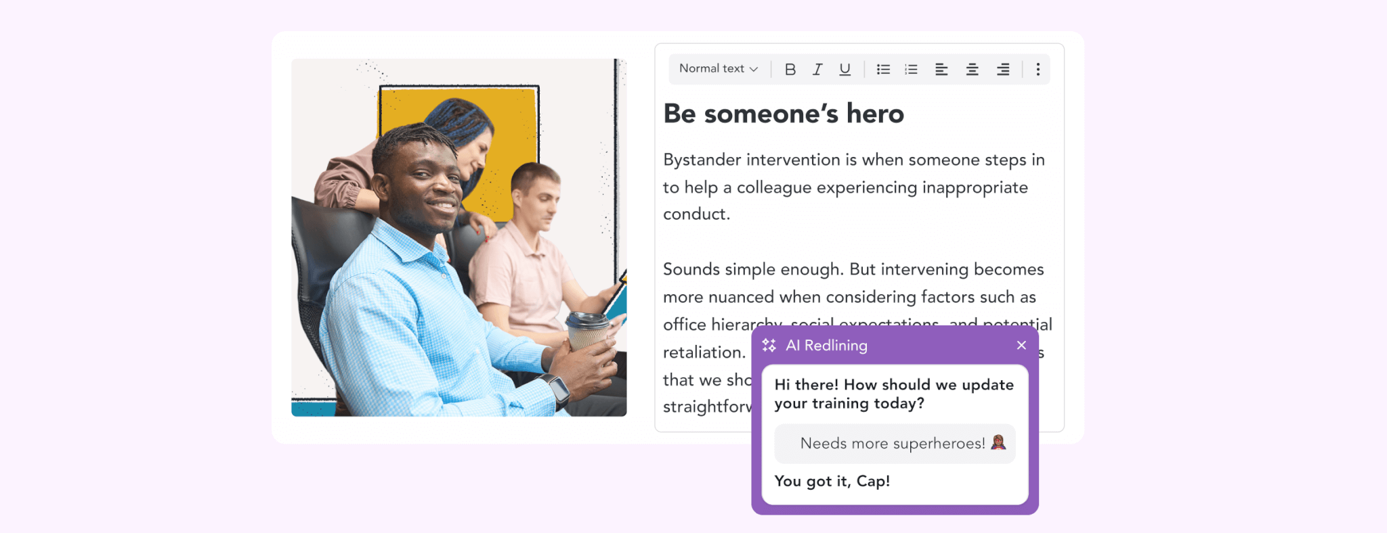Place cursor in the Bystander intervention paragraph
This screenshot has width=1387, height=533.
pyautogui.click(x=853, y=187)
